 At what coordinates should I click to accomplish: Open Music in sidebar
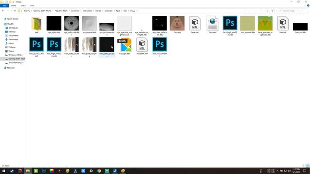coord(11,43)
